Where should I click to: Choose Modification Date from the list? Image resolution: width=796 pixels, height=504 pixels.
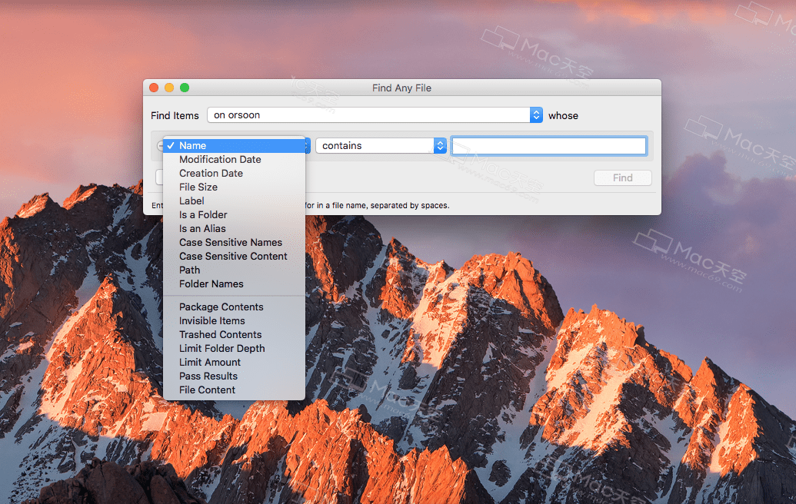234,159
